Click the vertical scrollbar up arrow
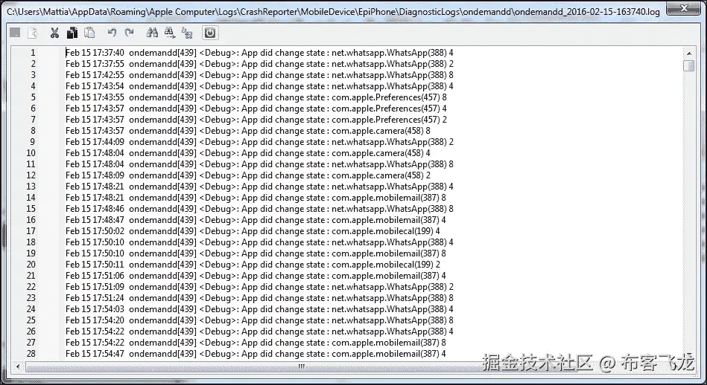 tap(688, 53)
